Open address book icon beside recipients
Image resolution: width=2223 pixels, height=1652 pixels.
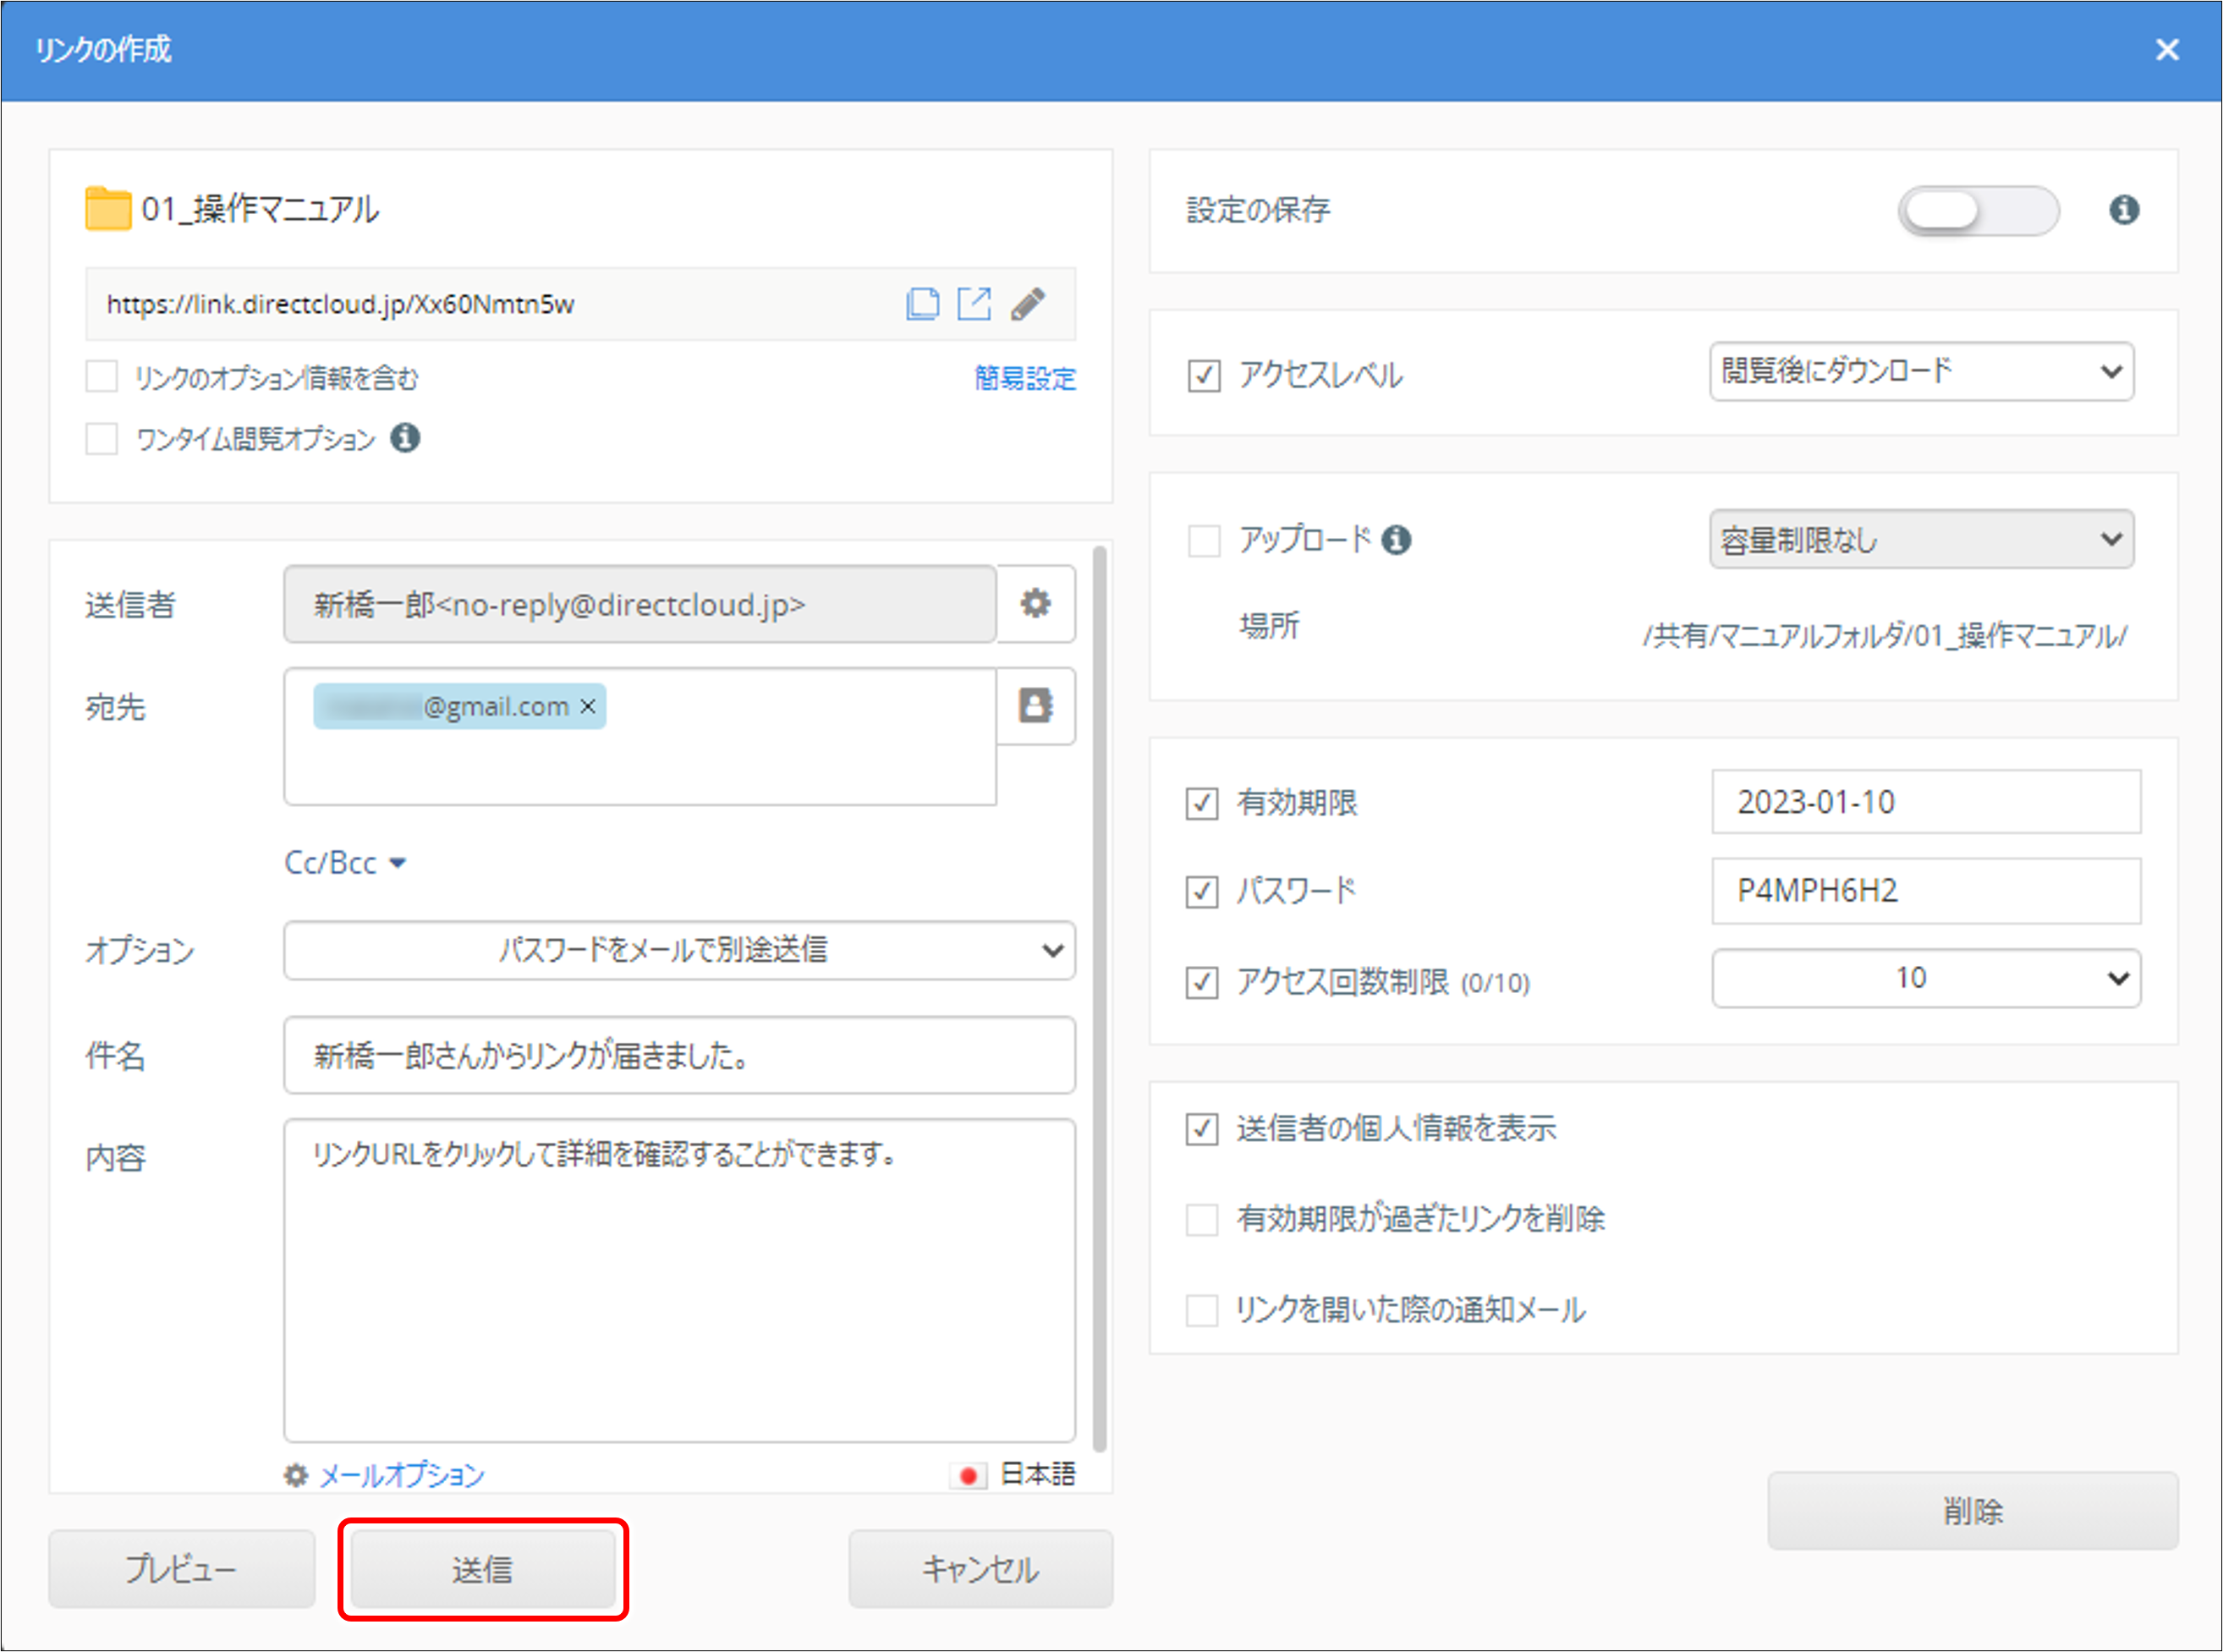point(1035,706)
